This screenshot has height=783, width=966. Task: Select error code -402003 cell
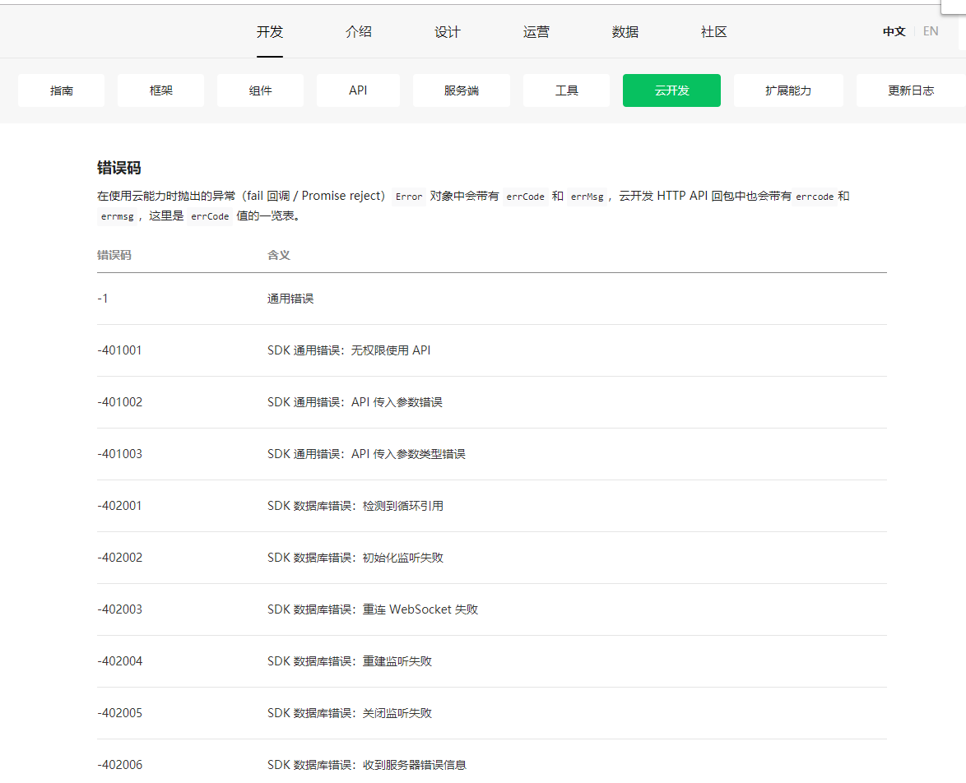pyautogui.click(x=119, y=609)
